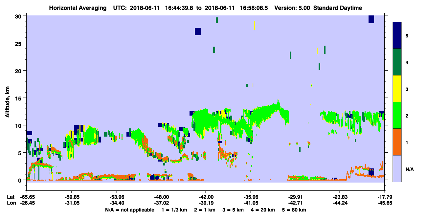Click the latitude value -29.91

click(x=295, y=197)
